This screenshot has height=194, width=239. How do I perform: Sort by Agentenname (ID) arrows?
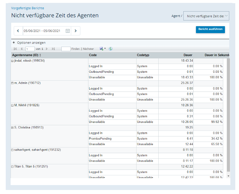(40, 55)
